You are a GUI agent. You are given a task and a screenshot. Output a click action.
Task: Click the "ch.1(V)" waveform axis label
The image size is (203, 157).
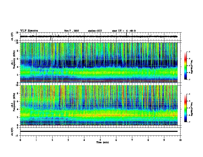click(12, 36)
